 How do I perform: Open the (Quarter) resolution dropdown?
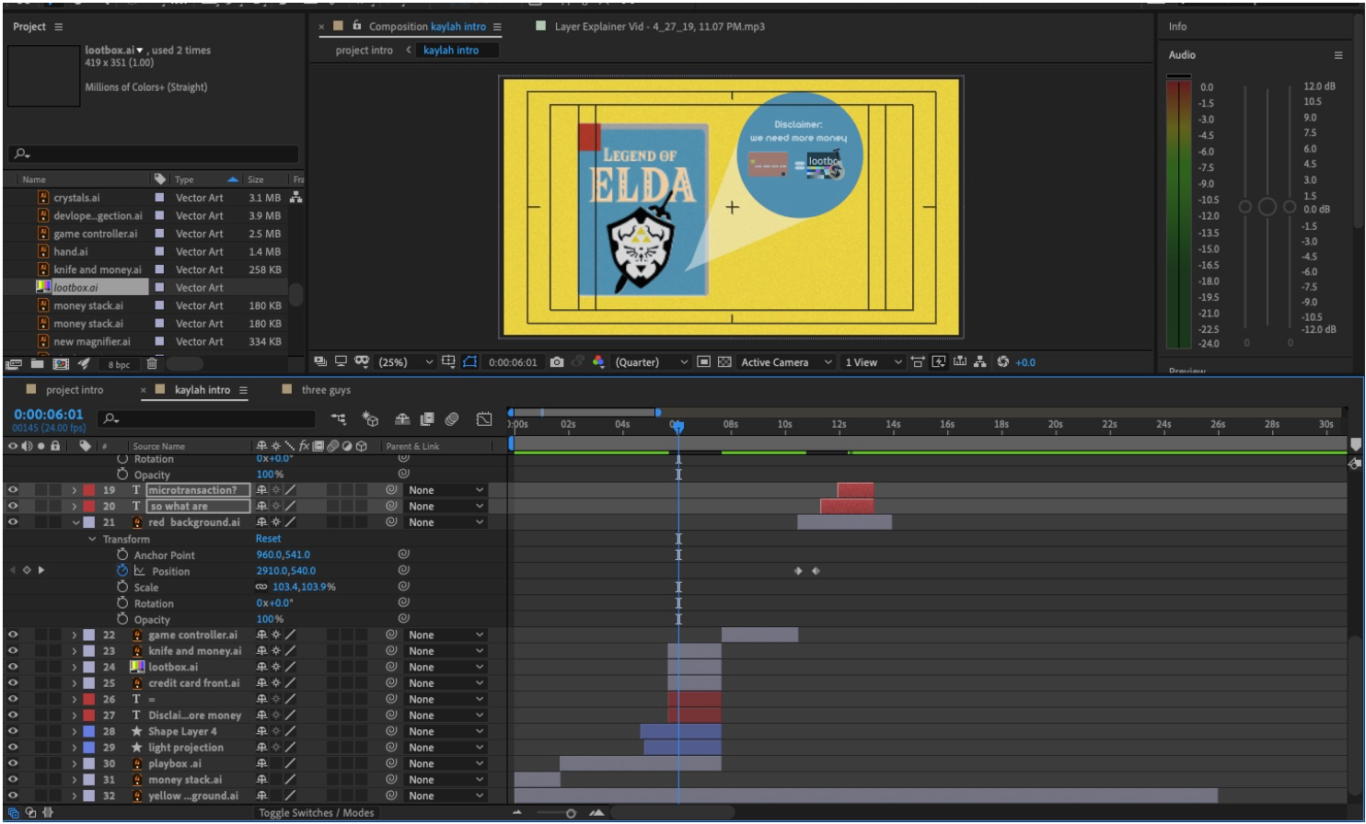tap(652, 362)
